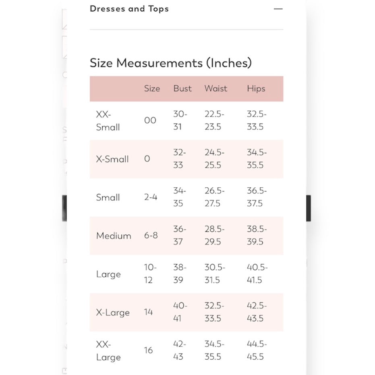Viewport: 375px width, 375px height.
Task: Collapse the Dresses and Tops section
Action: point(278,9)
